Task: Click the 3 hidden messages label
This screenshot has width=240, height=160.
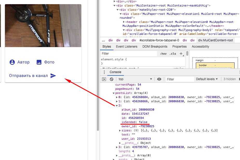Action: pyautogui.click(x=230, y=79)
